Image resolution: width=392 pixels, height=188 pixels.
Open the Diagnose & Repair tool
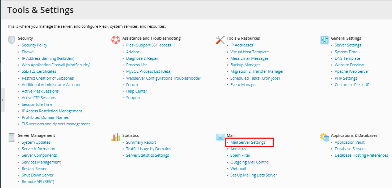tap(142, 58)
